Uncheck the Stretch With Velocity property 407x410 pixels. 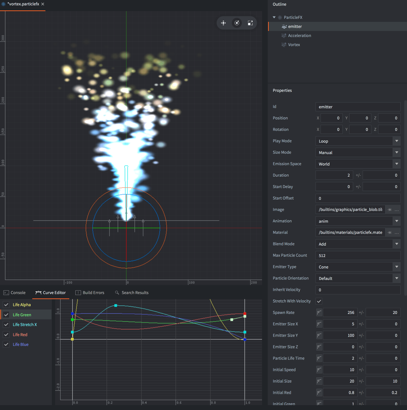319,301
